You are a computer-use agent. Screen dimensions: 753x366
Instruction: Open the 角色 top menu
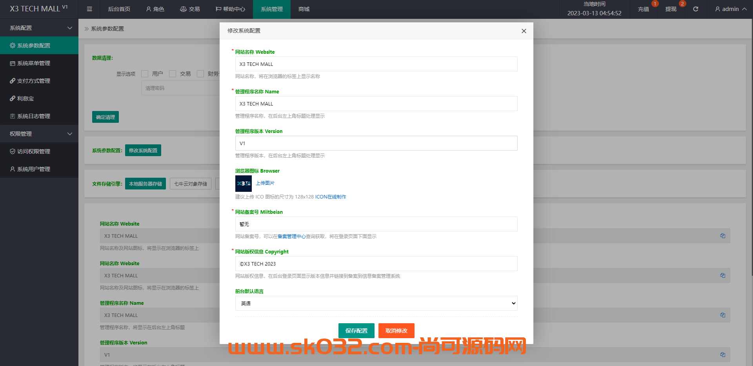coord(155,9)
